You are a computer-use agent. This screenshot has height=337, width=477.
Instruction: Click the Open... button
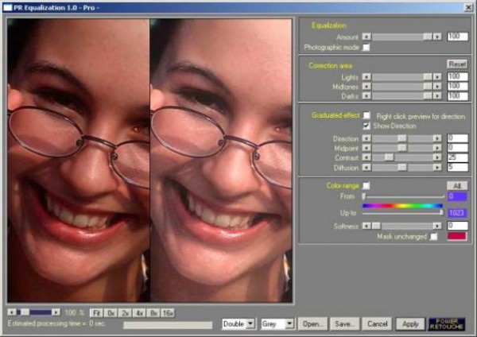(x=313, y=323)
